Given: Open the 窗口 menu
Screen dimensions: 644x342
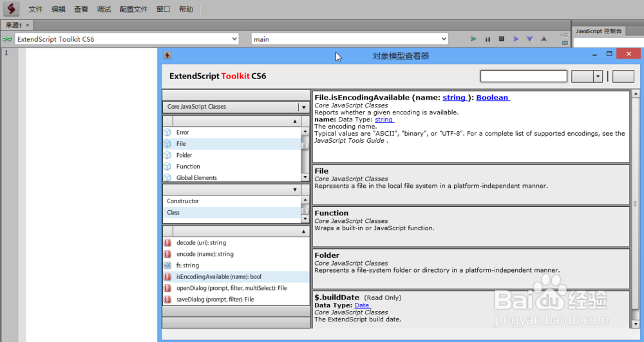Looking at the screenshot, I should (163, 9).
